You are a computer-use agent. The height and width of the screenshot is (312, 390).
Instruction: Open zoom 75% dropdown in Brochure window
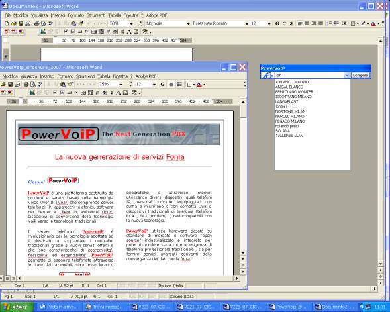coord(121,84)
